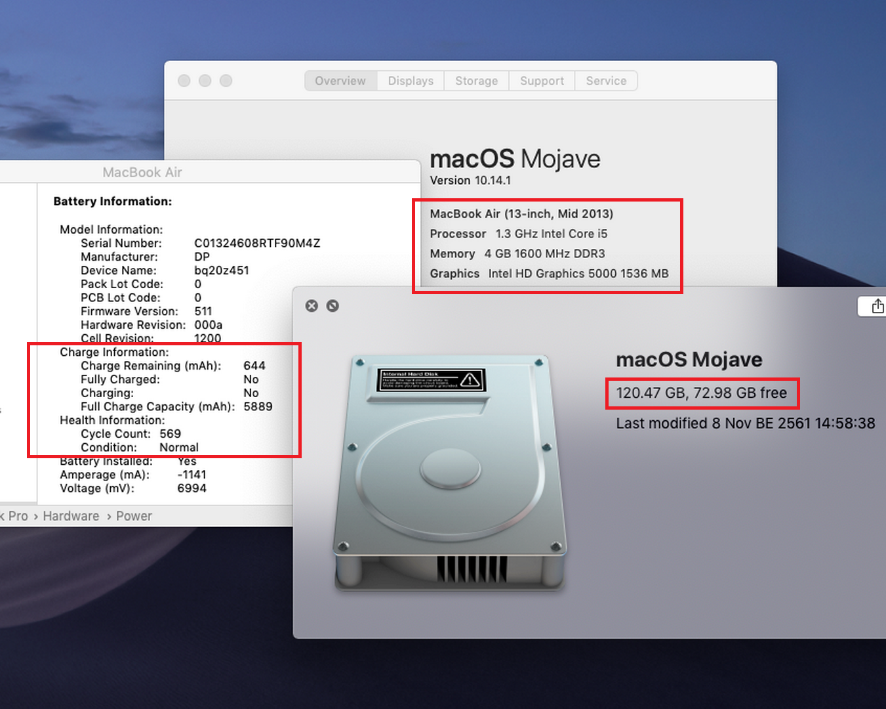The width and height of the screenshot is (886, 709).
Task: Click Hardware Revision value 000a
Action: coord(209,325)
